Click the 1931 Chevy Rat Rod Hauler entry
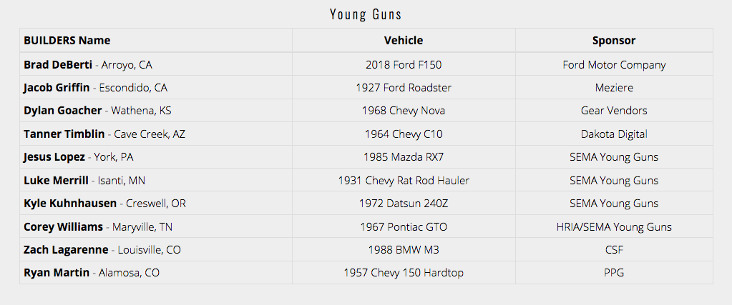 pyautogui.click(x=404, y=180)
